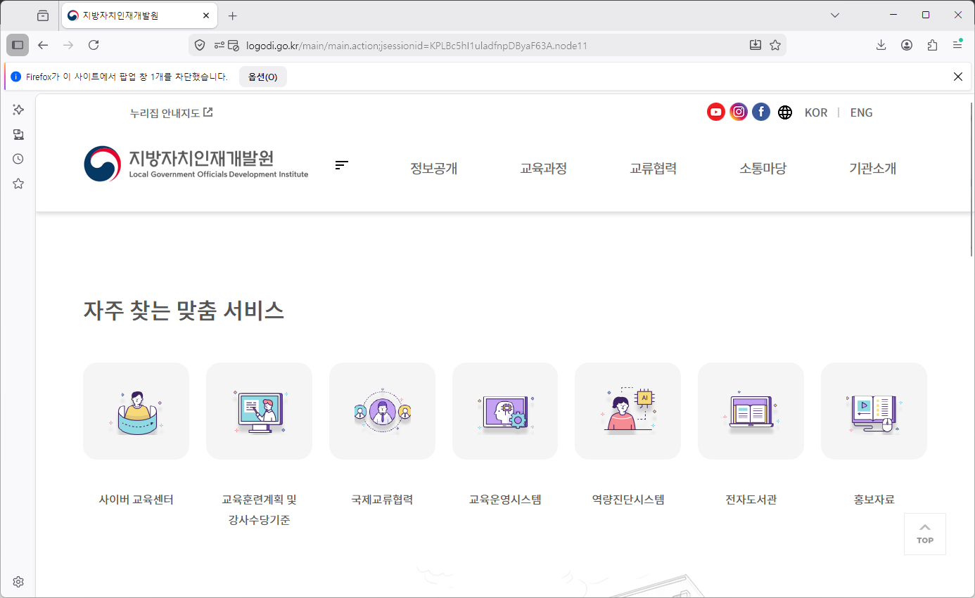Open the 교육운영시스템 service icon
The height and width of the screenshot is (598, 975).
[505, 411]
